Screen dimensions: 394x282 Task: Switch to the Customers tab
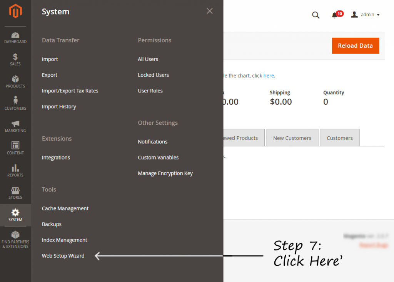[339, 138]
